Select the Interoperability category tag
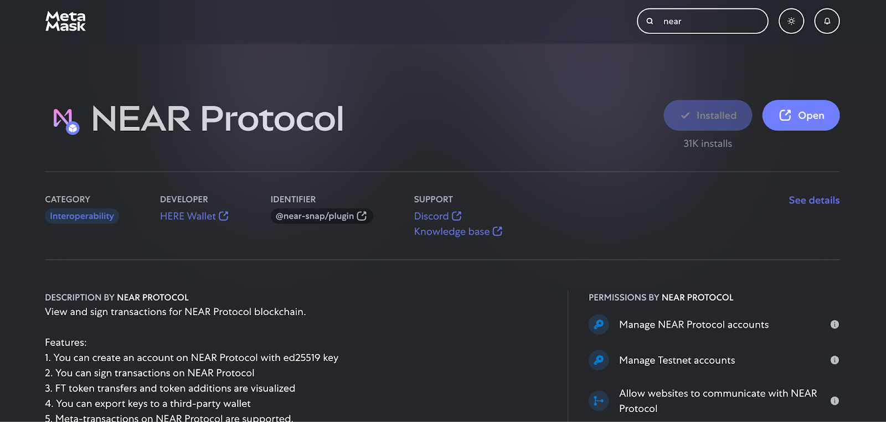The width and height of the screenshot is (886, 422). 82,216
